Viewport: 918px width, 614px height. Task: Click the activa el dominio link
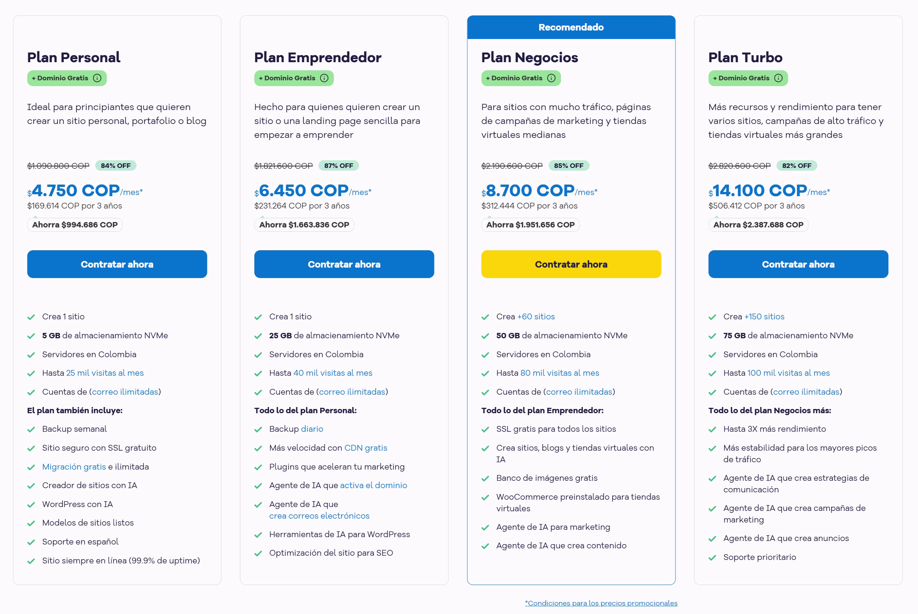click(373, 485)
